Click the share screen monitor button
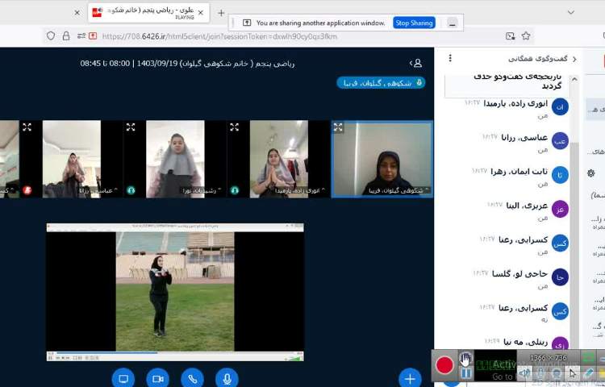 pyautogui.click(x=123, y=378)
